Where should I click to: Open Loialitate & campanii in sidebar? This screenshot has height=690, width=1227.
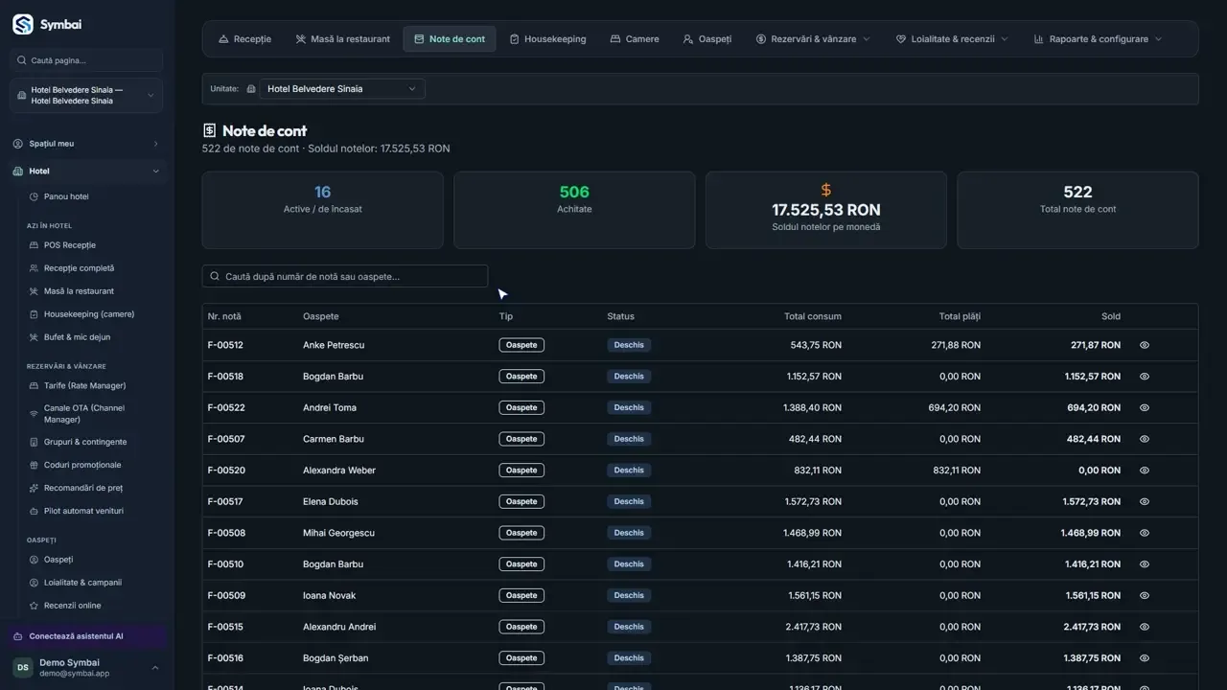click(82, 583)
